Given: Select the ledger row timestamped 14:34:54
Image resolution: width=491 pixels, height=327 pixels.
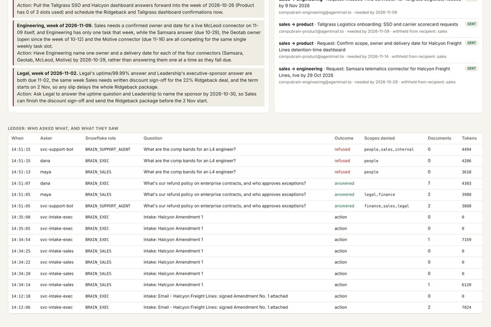Looking at the screenshot, I should click(245, 240).
